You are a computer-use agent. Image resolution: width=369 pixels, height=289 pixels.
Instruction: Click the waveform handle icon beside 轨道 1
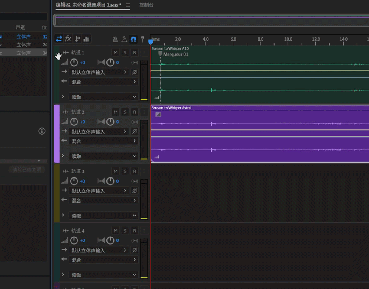pyautogui.click(x=66, y=52)
